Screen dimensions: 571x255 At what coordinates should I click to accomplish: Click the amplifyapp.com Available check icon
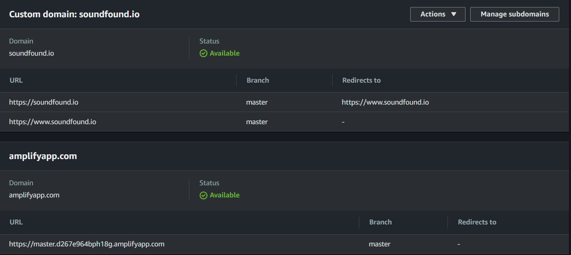(204, 195)
